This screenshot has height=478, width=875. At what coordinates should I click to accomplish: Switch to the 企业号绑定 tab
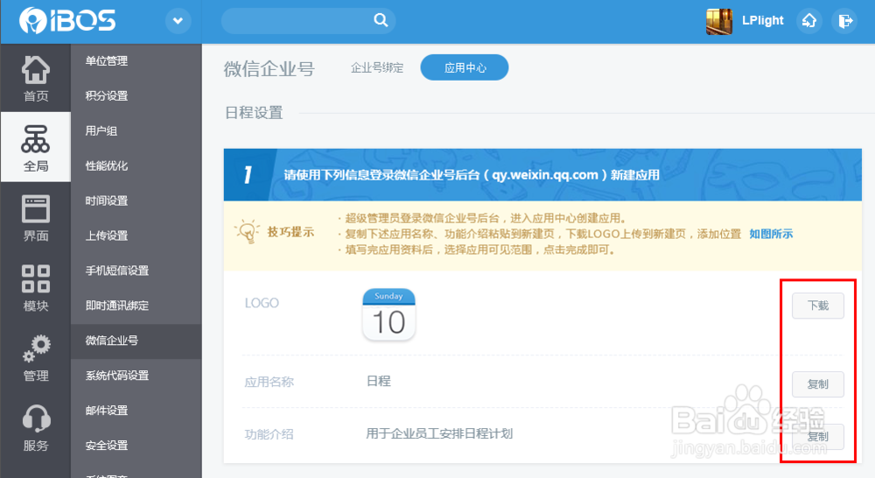click(377, 67)
